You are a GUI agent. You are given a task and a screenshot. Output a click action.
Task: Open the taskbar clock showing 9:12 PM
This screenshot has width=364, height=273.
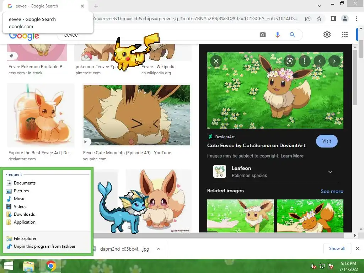pos(349,266)
